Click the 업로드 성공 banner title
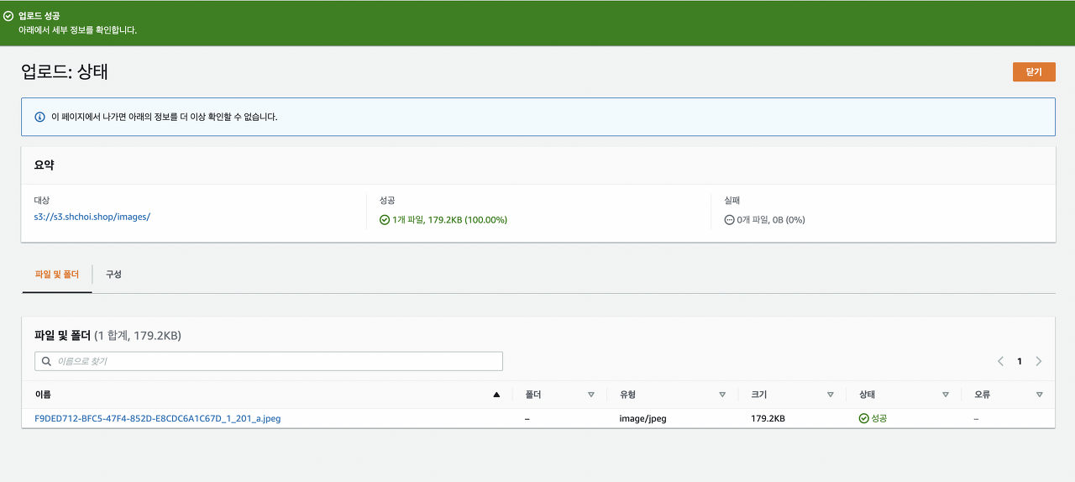Image resolution: width=1075 pixels, height=482 pixels. [x=39, y=16]
